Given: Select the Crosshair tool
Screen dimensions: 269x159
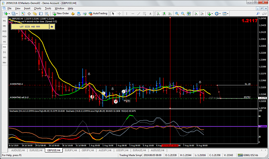Looking at the screenshot, I should 119,13.
